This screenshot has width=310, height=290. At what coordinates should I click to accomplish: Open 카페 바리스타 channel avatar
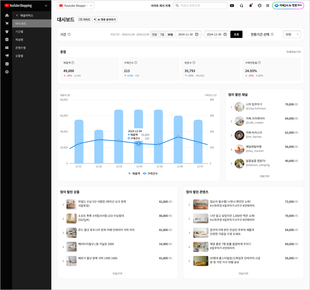(239, 135)
